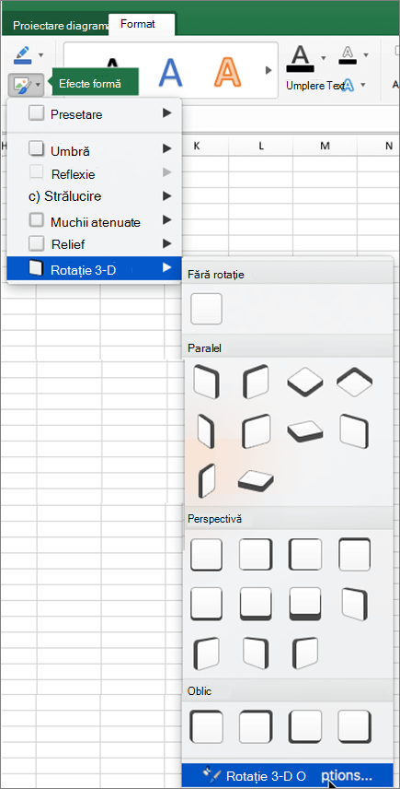Click the Efecte formă icon button
The height and width of the screenshot is (789, 400).
21,85
